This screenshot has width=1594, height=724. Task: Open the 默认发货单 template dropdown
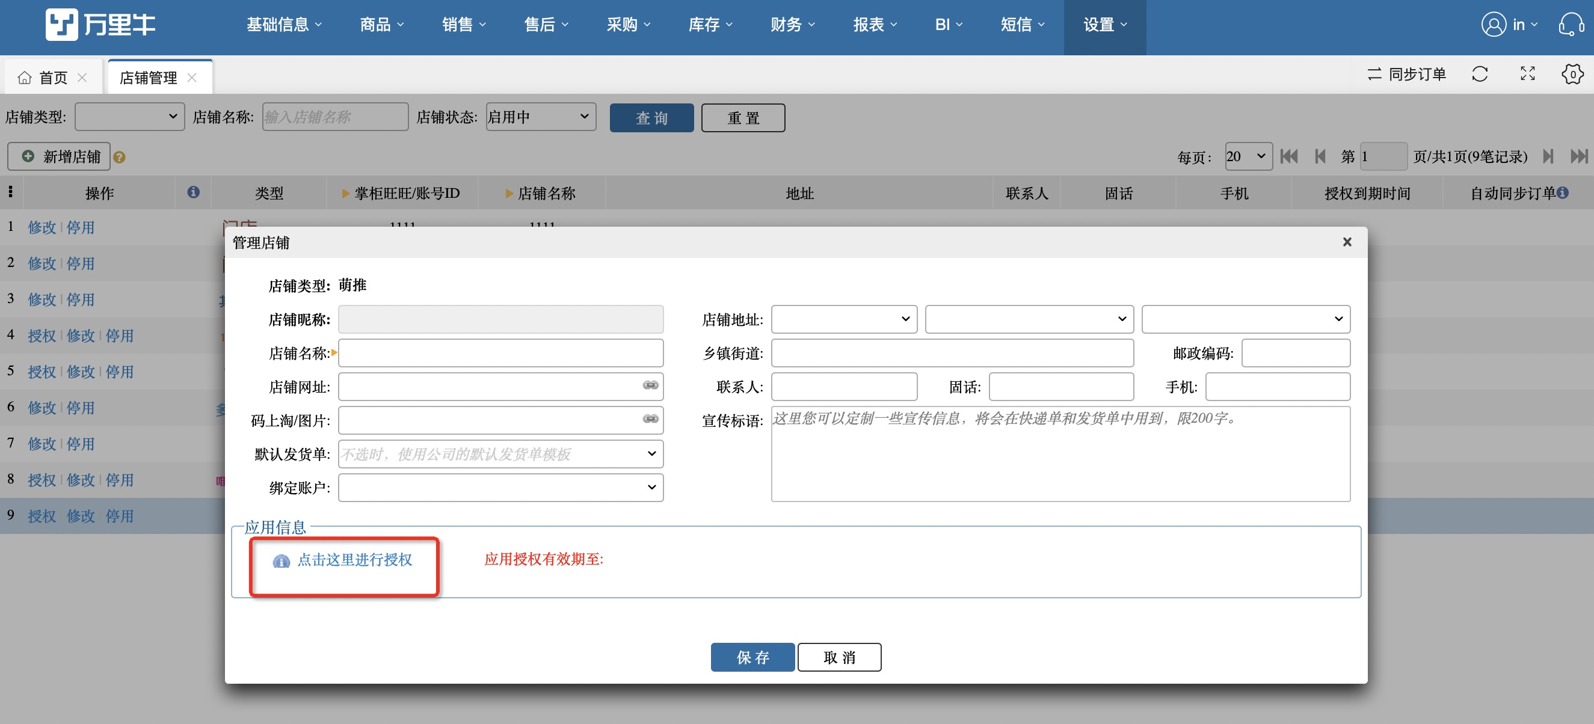coord(500,454)
